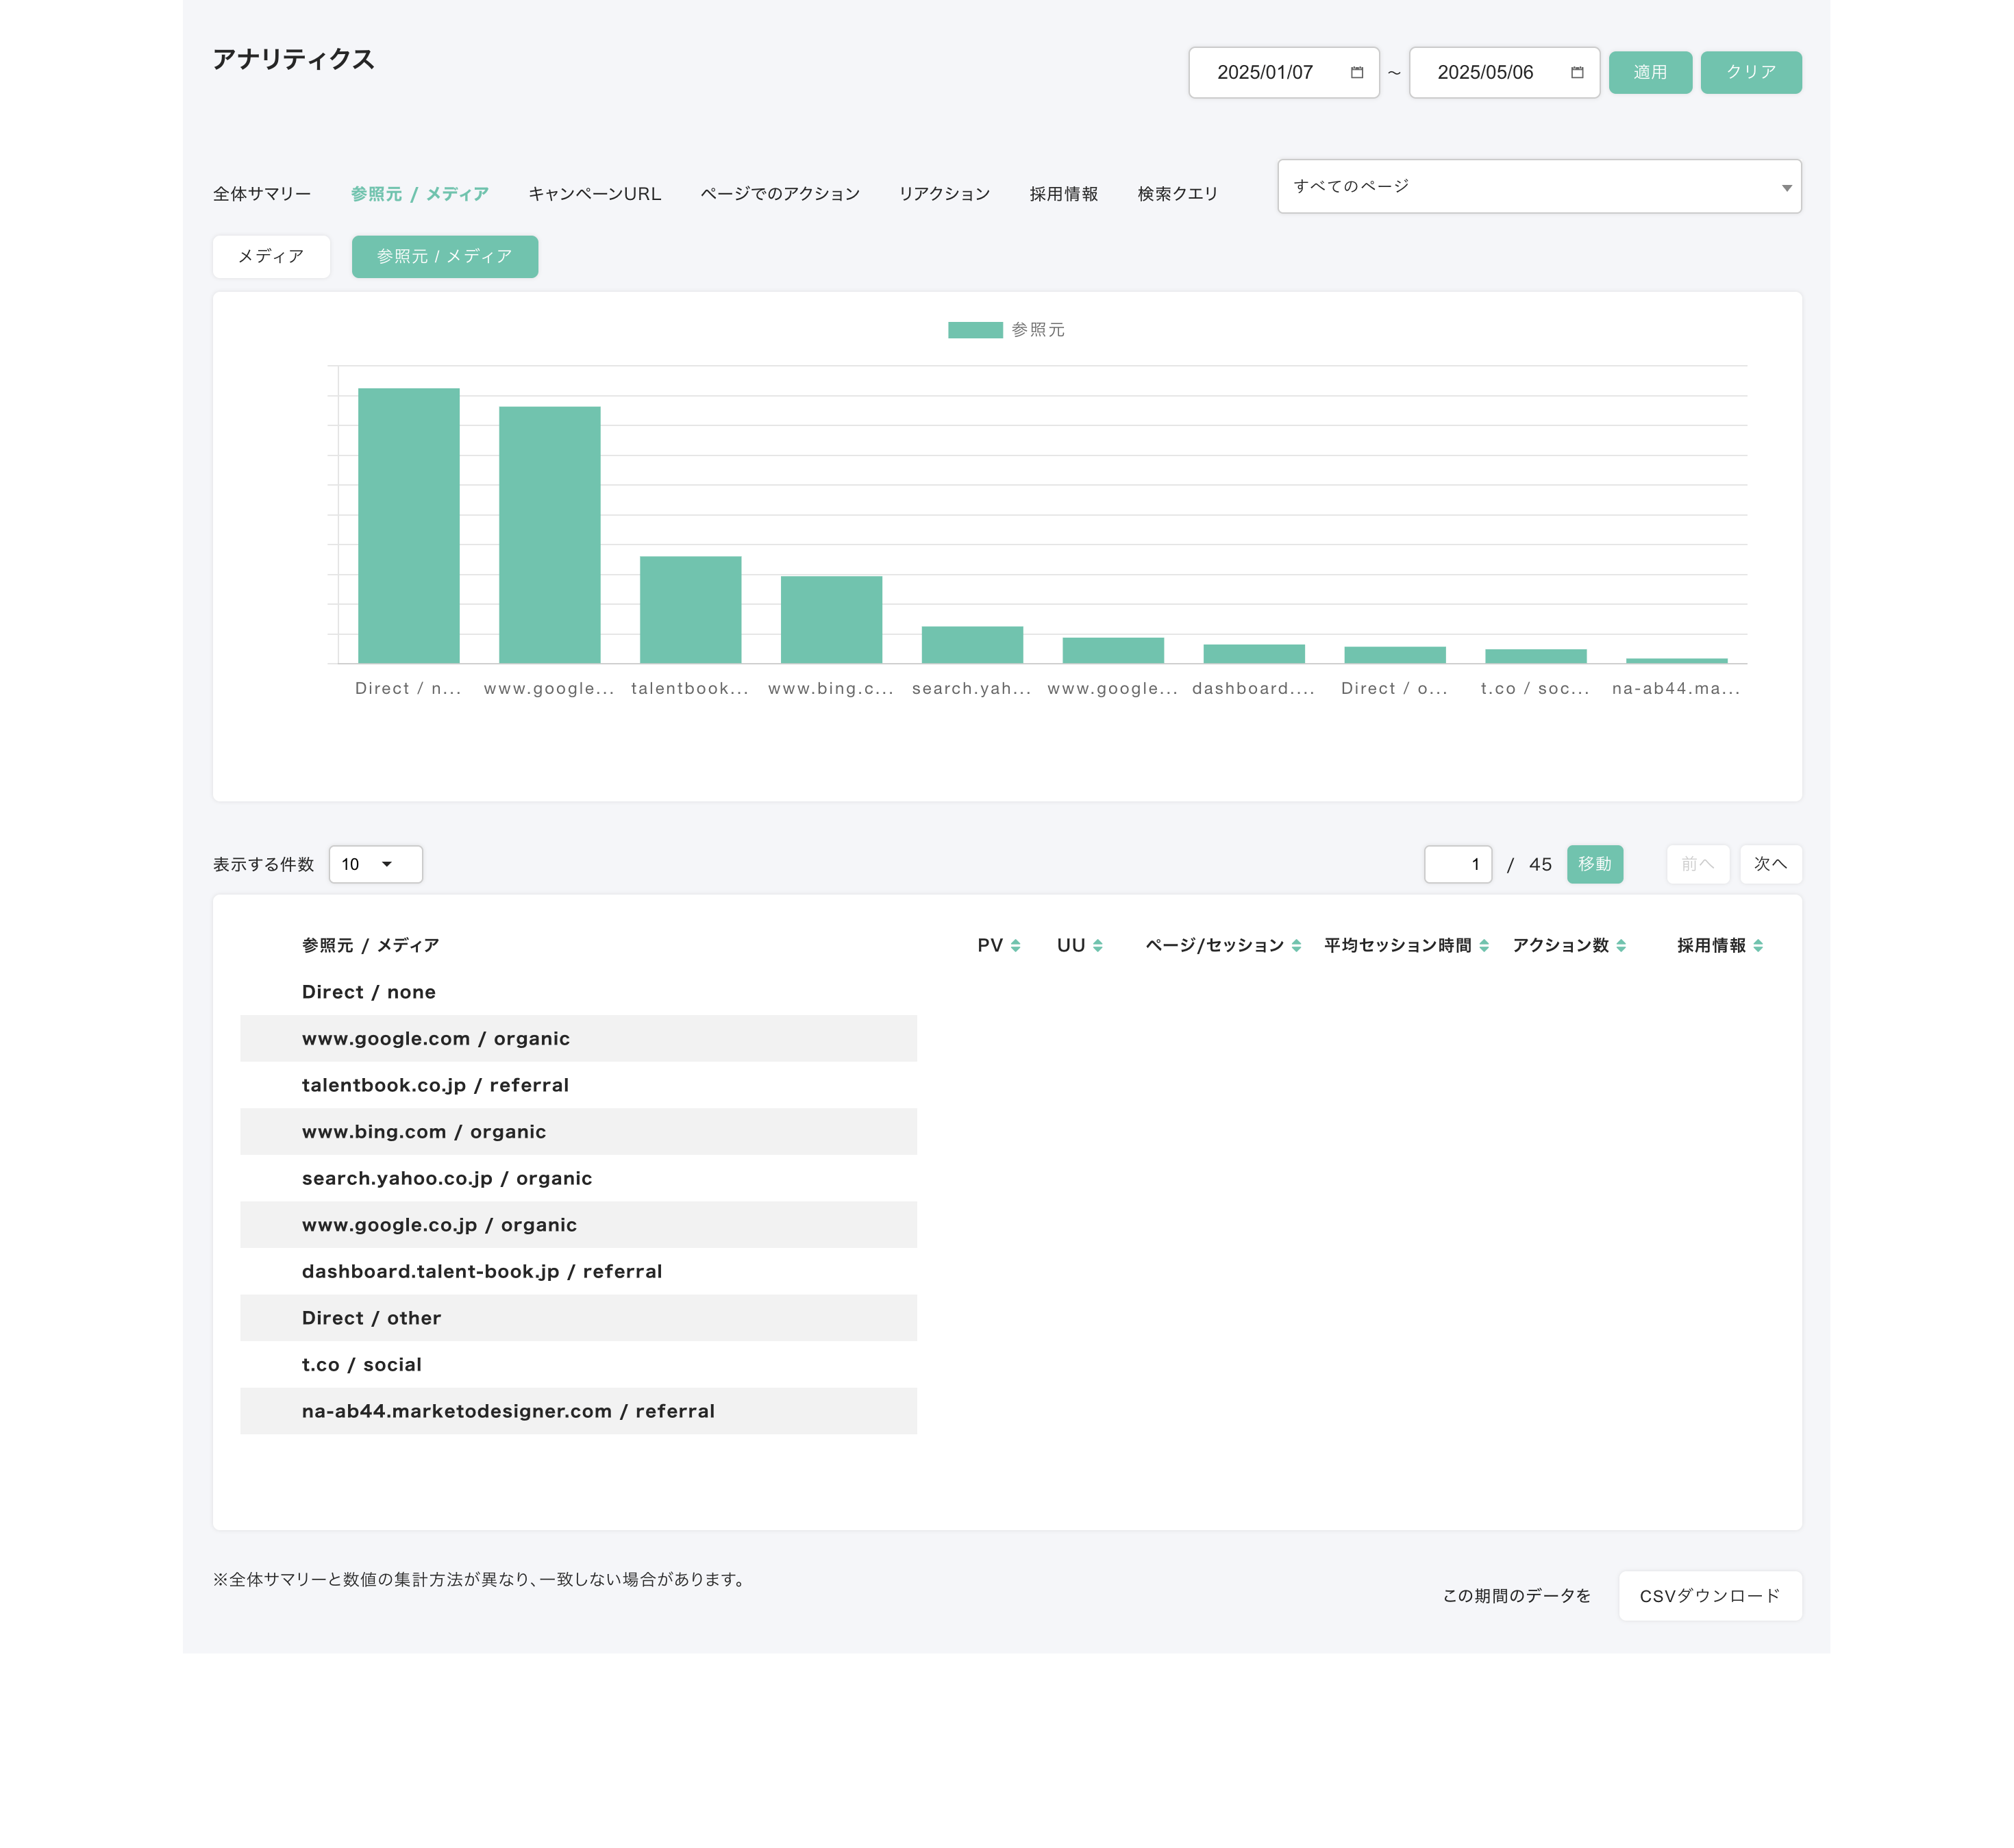Select the 参照元 / メディア view toggle
The height and width of the screenshot is (1848, 2014).
(444, 256)
